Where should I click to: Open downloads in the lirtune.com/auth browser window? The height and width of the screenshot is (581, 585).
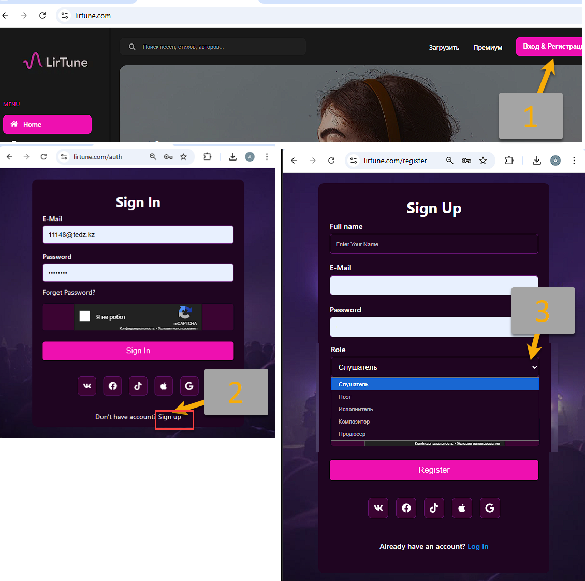click(232, 157)
